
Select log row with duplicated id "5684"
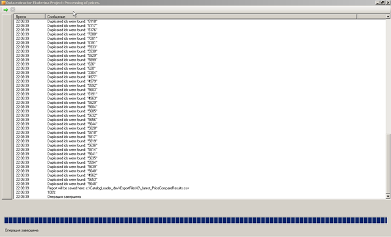(200, 107)
